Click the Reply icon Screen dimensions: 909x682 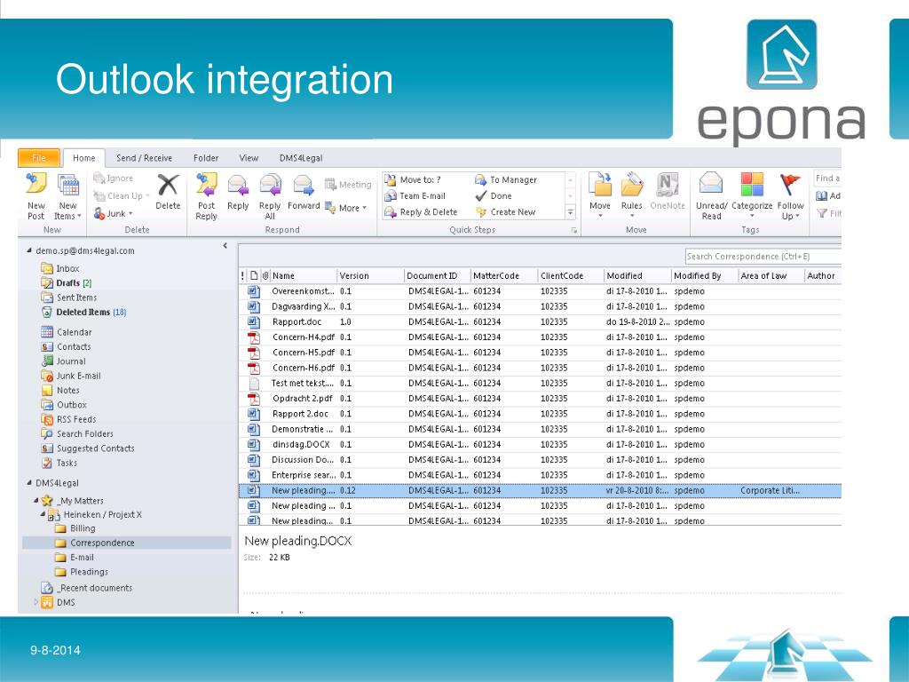tap(238, 185)
